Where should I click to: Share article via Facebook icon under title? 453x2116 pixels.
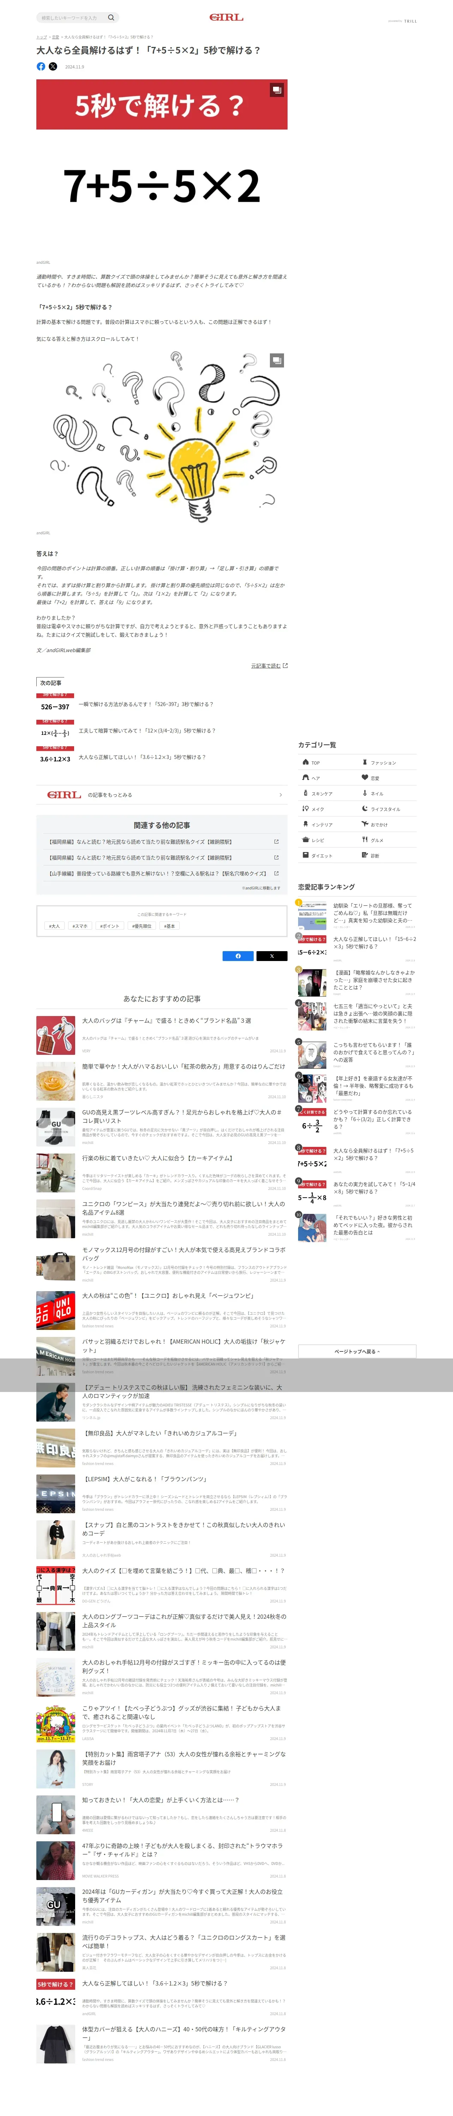pyautogui.click(x=41, y=67)
